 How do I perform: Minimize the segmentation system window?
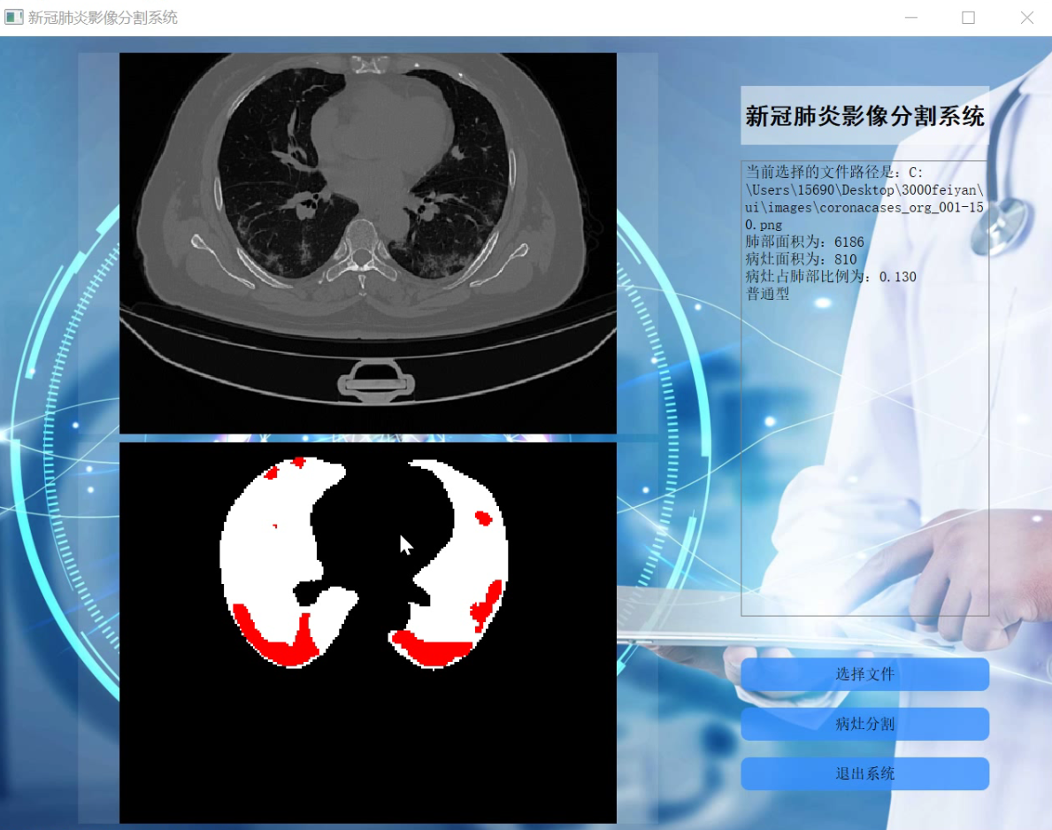click(910, 18)
